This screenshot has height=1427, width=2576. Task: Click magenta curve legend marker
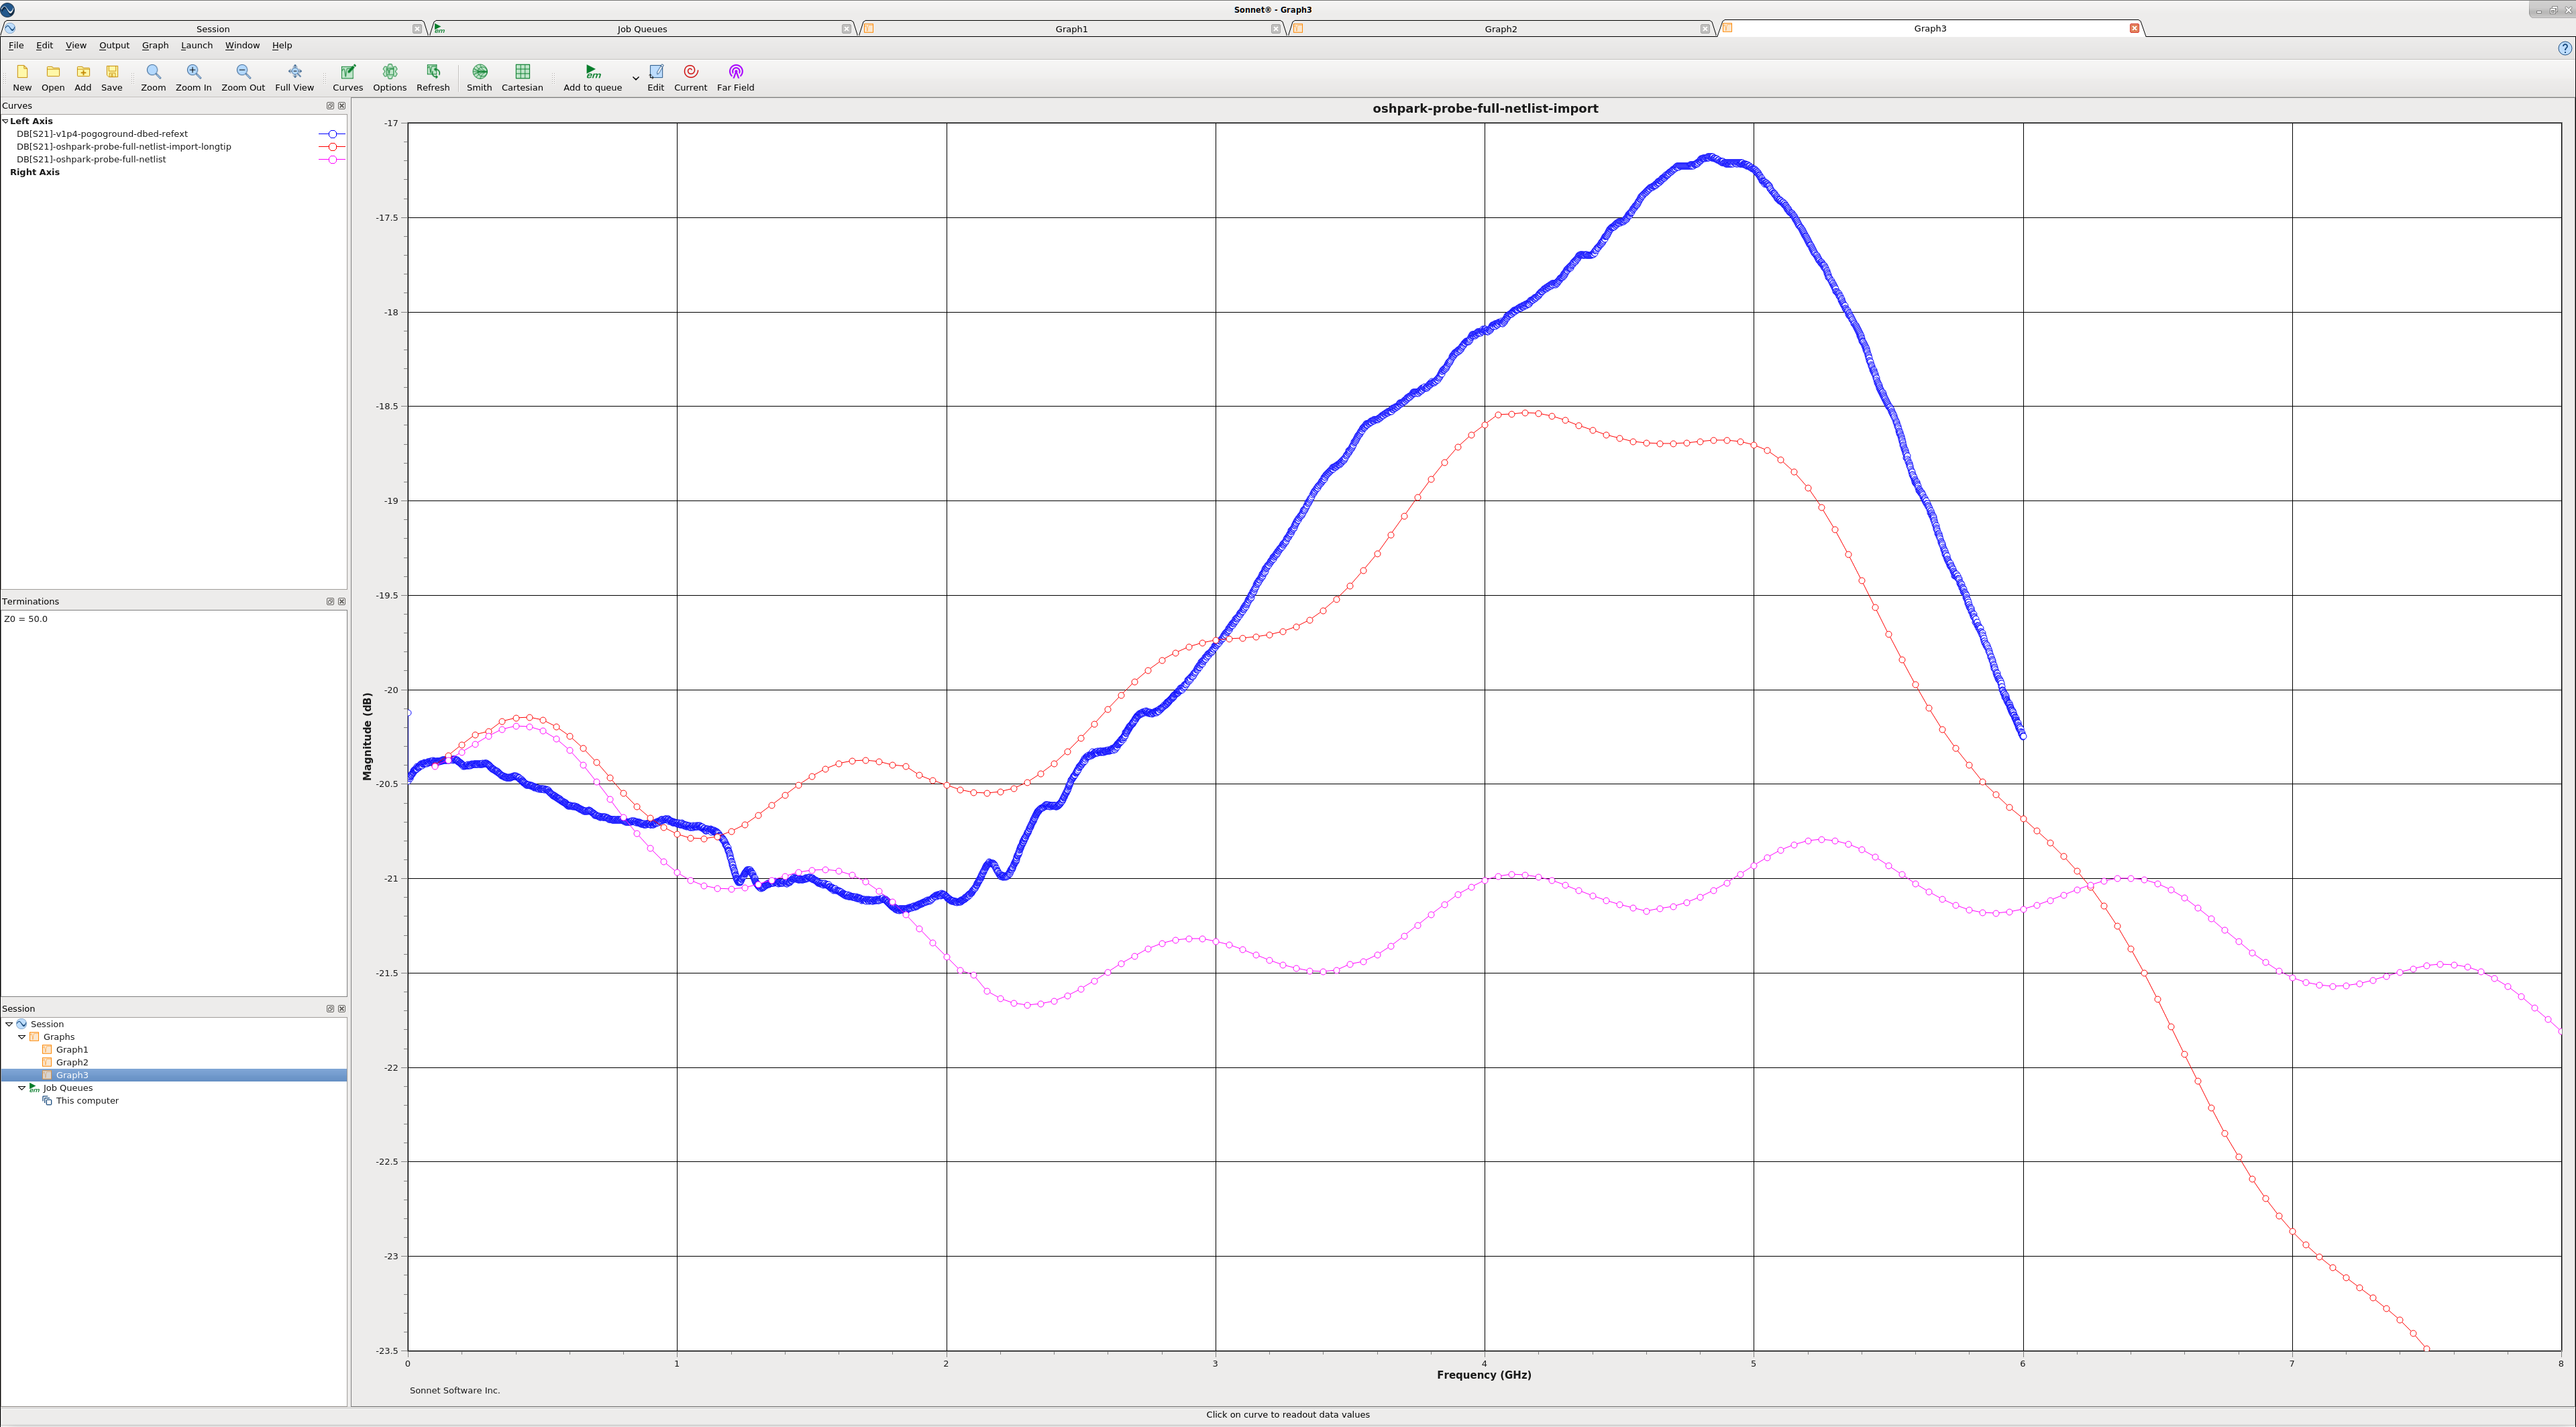click(x=332, y=160)
